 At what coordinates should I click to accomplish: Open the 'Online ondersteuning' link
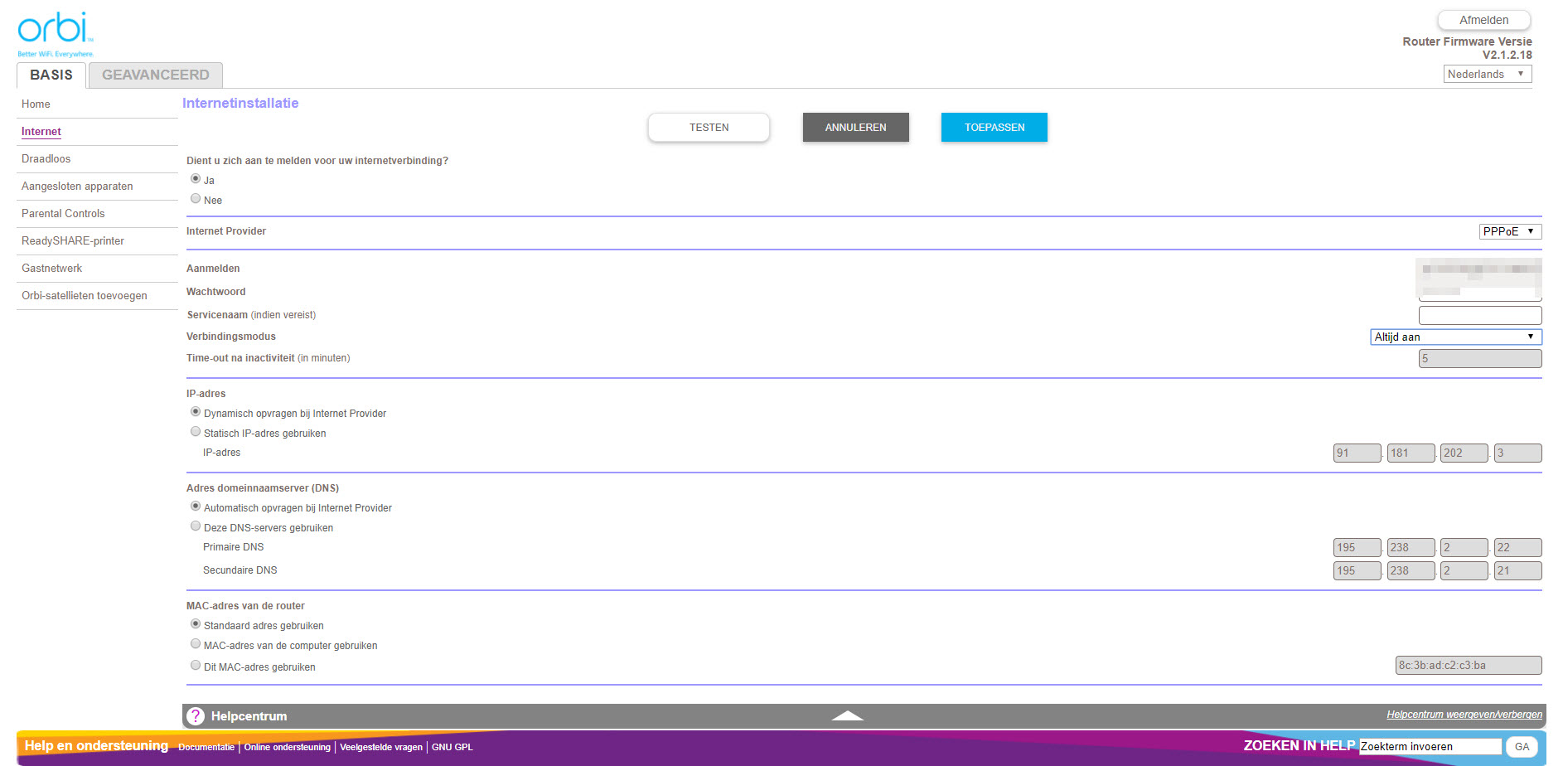pyautogui.click(x=287, y=747)
